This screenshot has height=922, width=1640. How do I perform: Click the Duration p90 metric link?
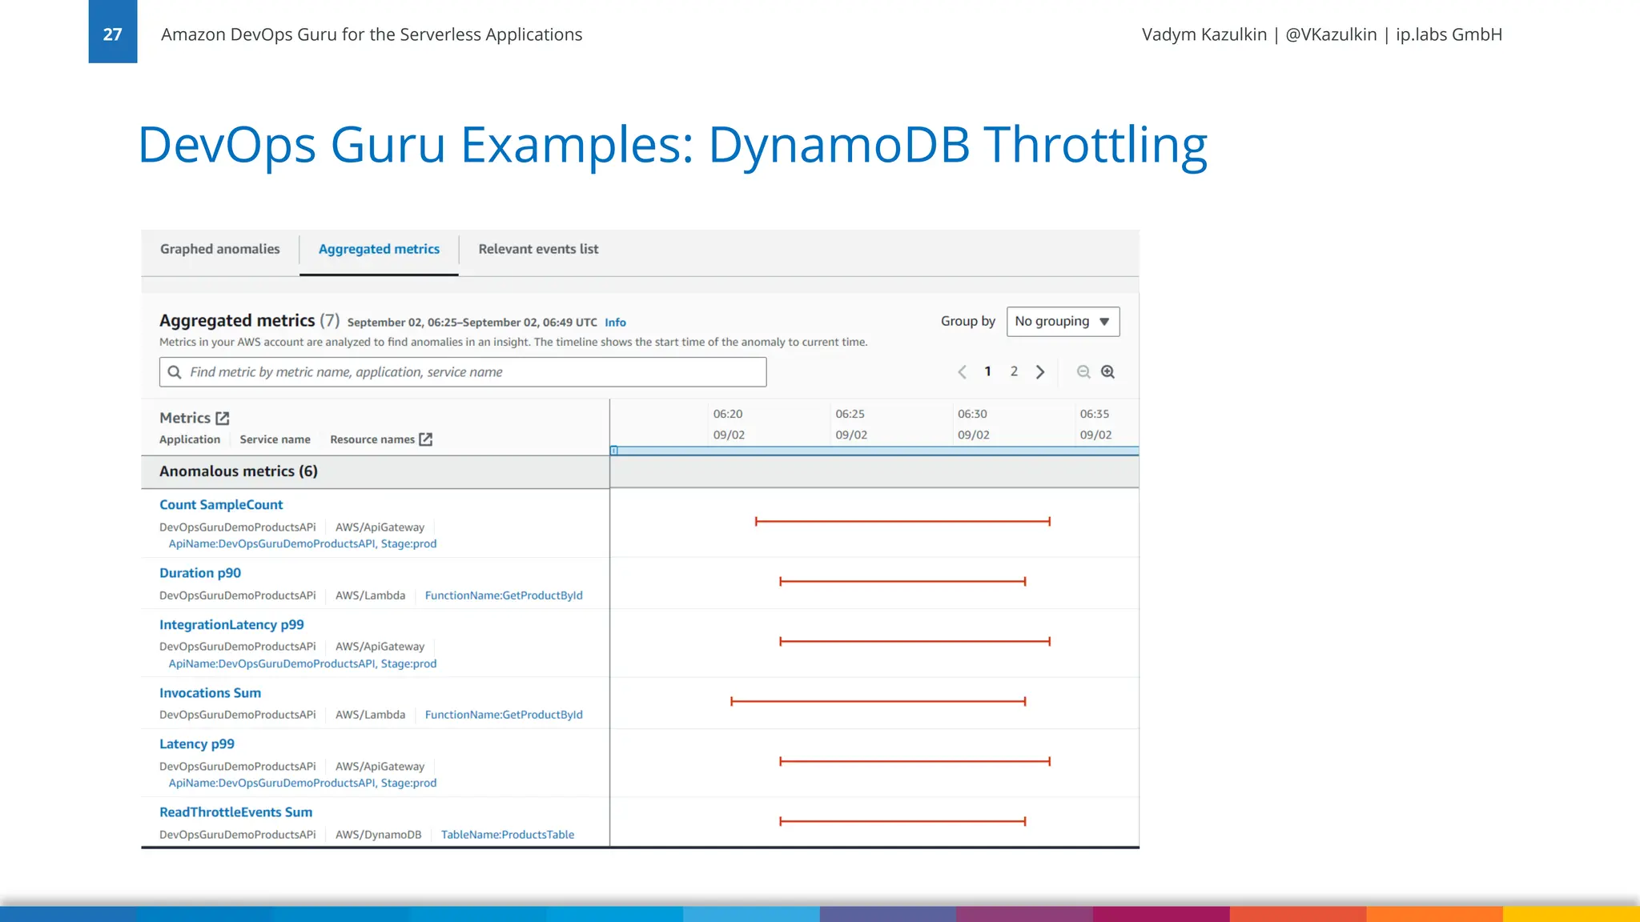[x=200, y=573]
